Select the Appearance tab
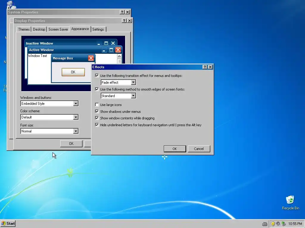Viewport: 305px width, 228px height. [80, 29]
